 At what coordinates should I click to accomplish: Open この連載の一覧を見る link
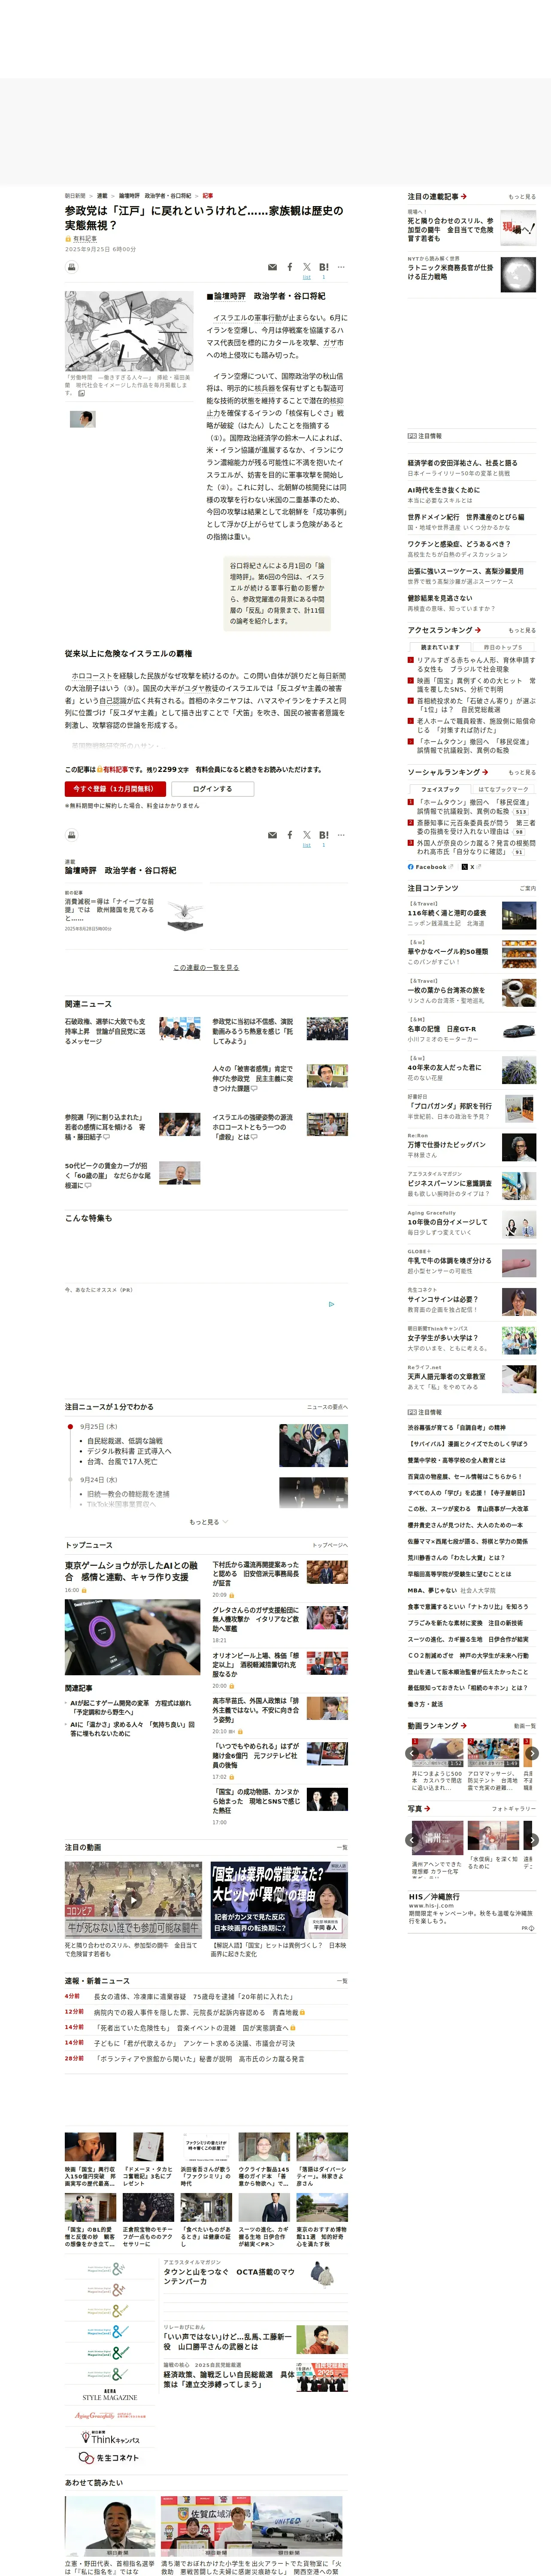(206, 968)
